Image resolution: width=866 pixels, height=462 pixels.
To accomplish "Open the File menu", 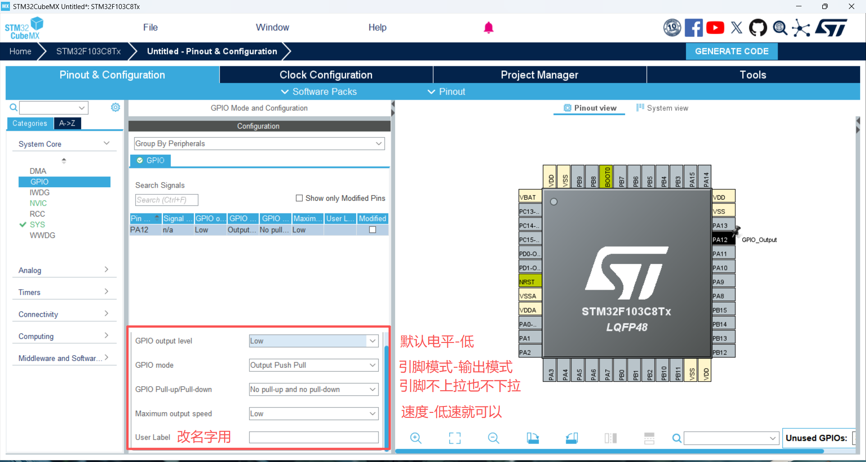I will pyautogui.click(x=150, y=28).
